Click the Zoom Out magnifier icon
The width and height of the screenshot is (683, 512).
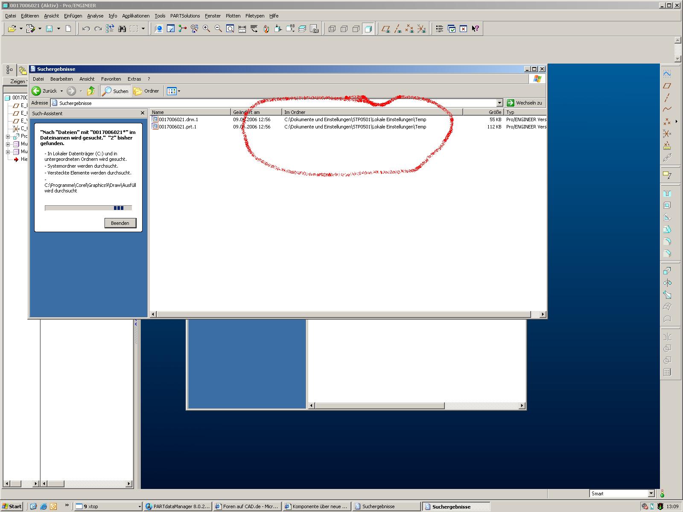[x=218, y=29]
